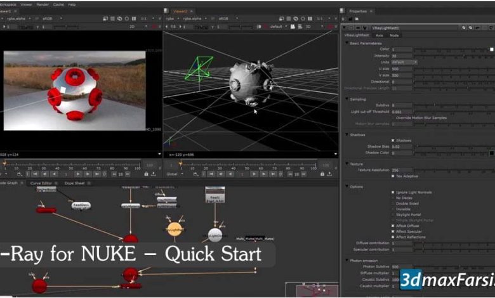
Task: Toggle loop mode icon in Viewer1 timeline
Action: [x=20, y=174]
